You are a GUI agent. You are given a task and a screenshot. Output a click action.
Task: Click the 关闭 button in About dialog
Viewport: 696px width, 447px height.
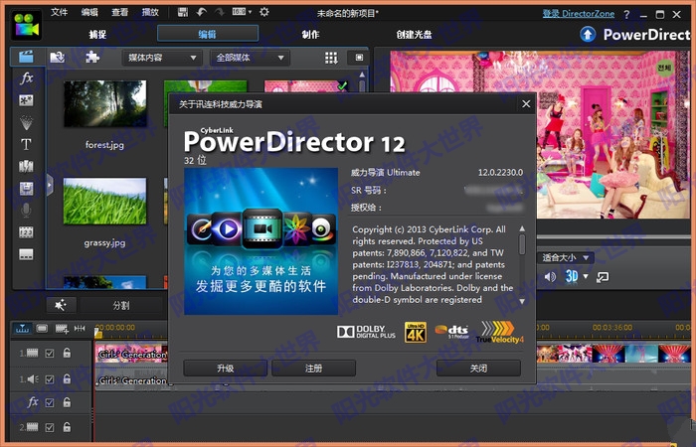point(478,369)
